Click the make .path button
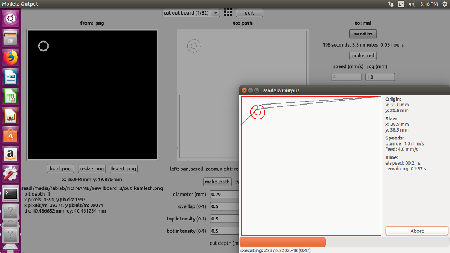 click(x=217, y=182)
